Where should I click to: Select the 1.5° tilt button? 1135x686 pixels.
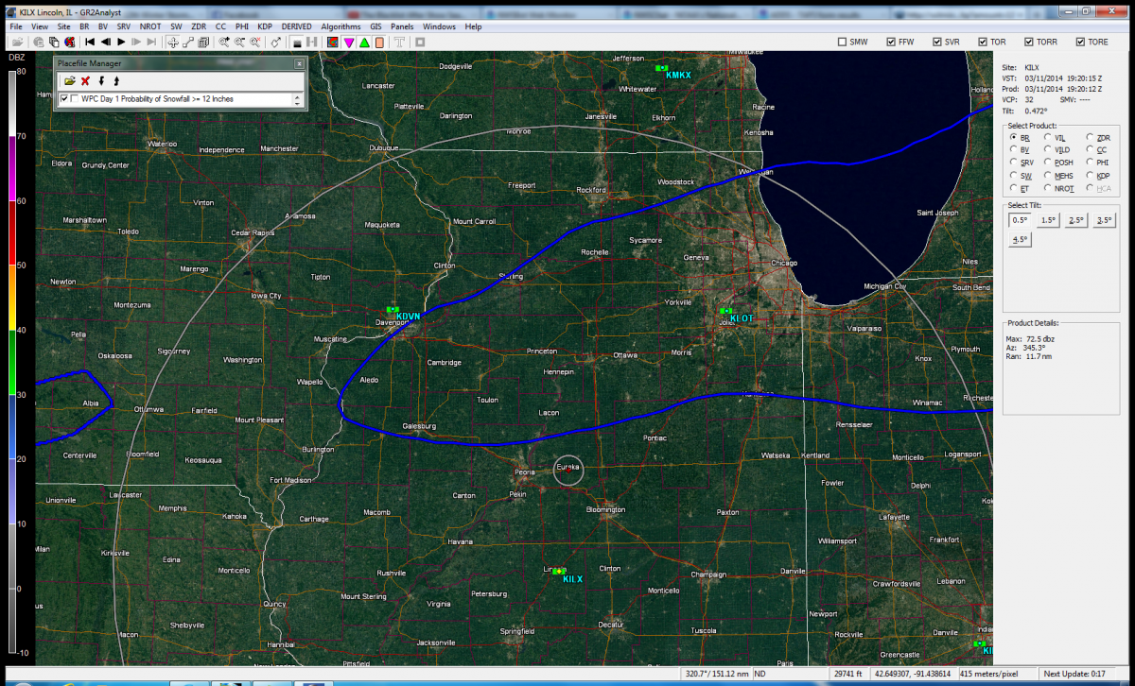click(1048, 220)
